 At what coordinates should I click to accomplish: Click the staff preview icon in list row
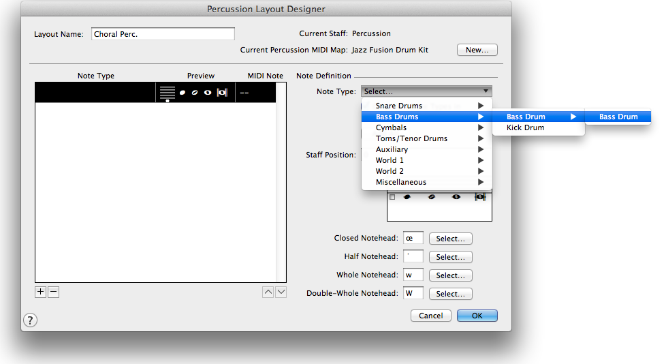(x=168, y=93)
